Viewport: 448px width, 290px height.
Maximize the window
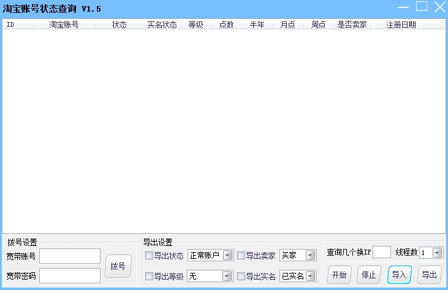pos(422,6)
